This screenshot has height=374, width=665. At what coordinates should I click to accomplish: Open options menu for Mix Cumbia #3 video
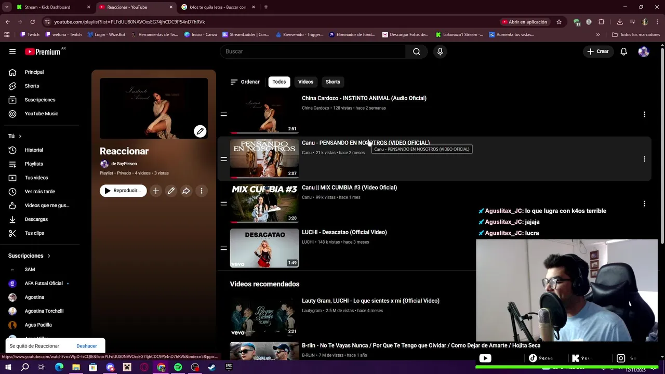coord(644,204)
